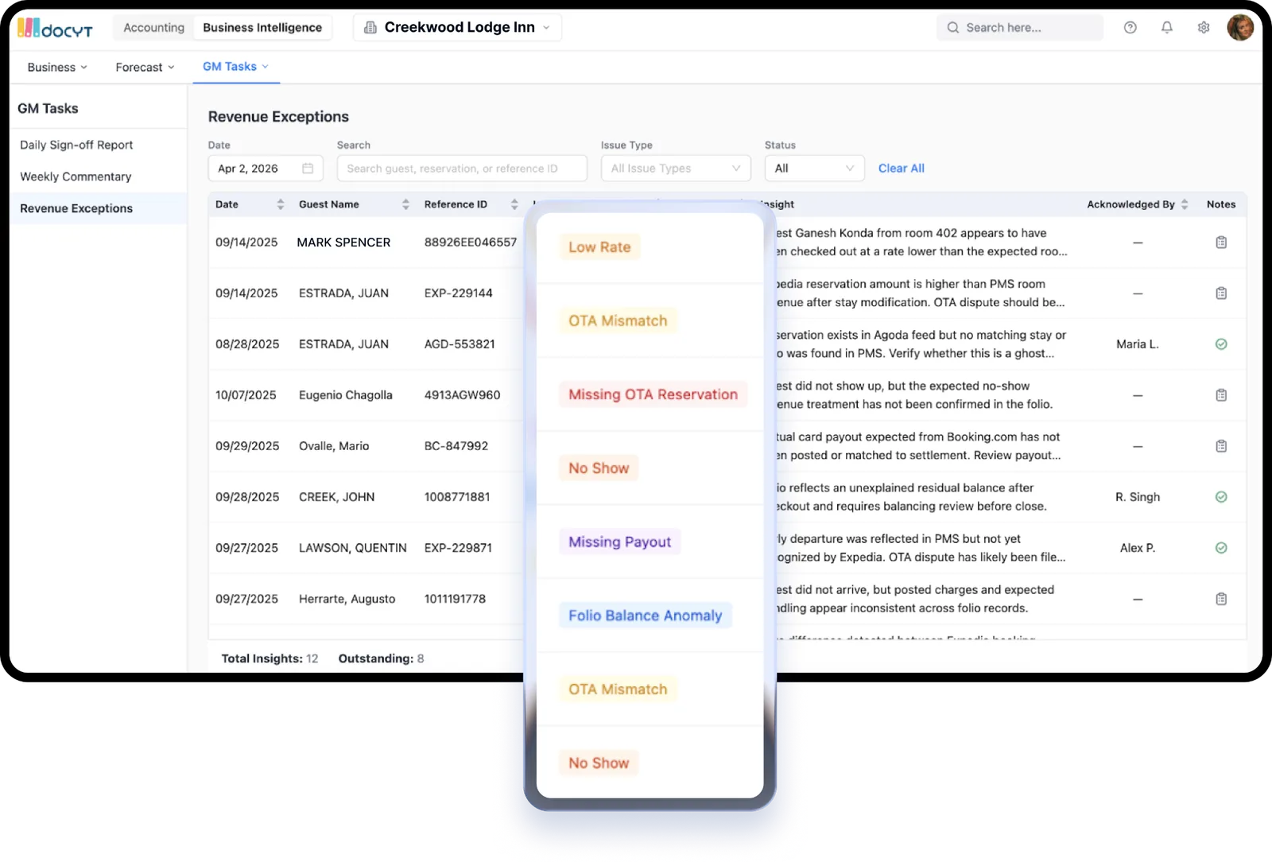Click the Apr 2, 2026 date field
The image size is (1272, 862).
pos(266,169)
